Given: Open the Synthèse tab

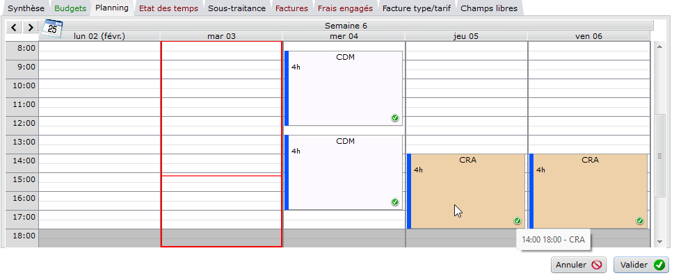Looking at the screenshot, I should coord(26,8).
